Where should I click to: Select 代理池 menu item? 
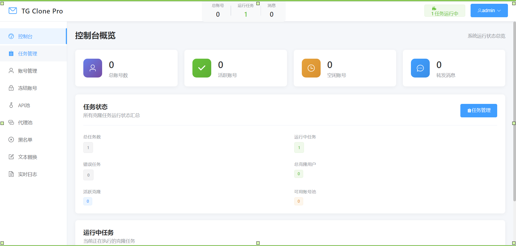click(x=33, y=122)
